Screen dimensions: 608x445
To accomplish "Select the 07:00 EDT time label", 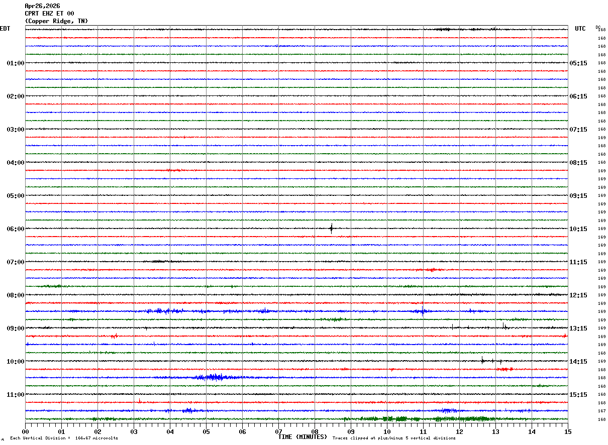I will click(x=16, y=262).
